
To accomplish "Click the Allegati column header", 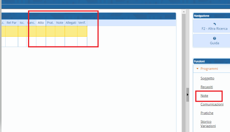I will (x=71, y=22).
